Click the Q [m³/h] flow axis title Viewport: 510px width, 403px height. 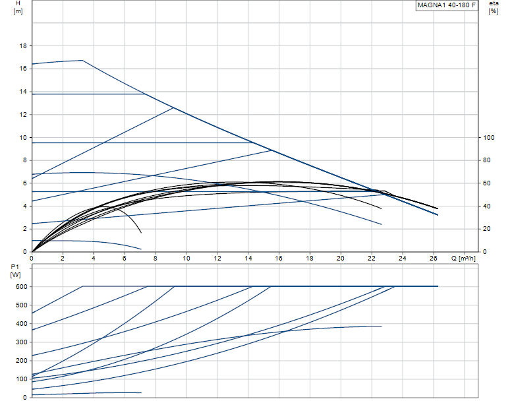pos(463,259)
